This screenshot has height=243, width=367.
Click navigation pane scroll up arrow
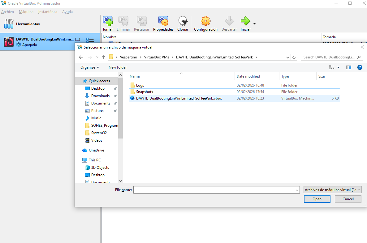click(x=121, y=75)
